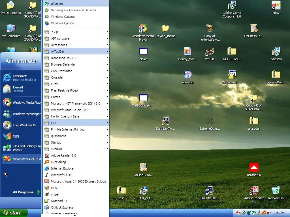Open Microsoft Plus! entry
The image size is (290, 217).
click(x=76, y=175)
